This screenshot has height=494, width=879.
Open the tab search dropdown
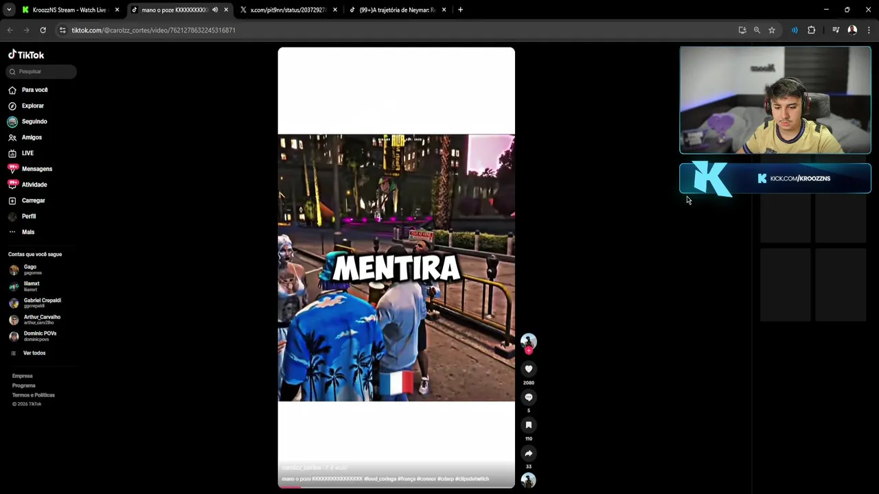point(9,10)
